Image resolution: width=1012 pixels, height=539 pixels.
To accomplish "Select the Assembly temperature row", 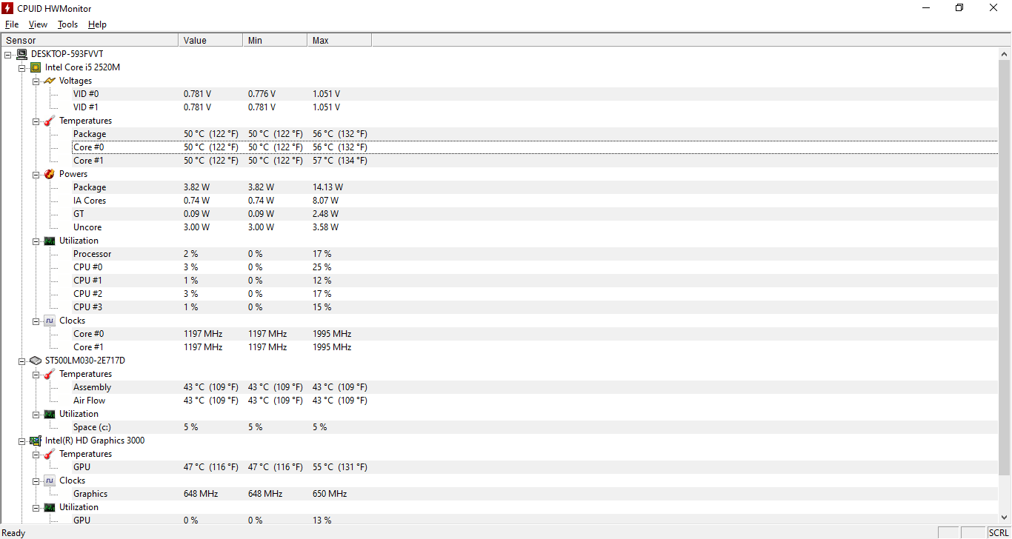I will (x=534, y=387).
